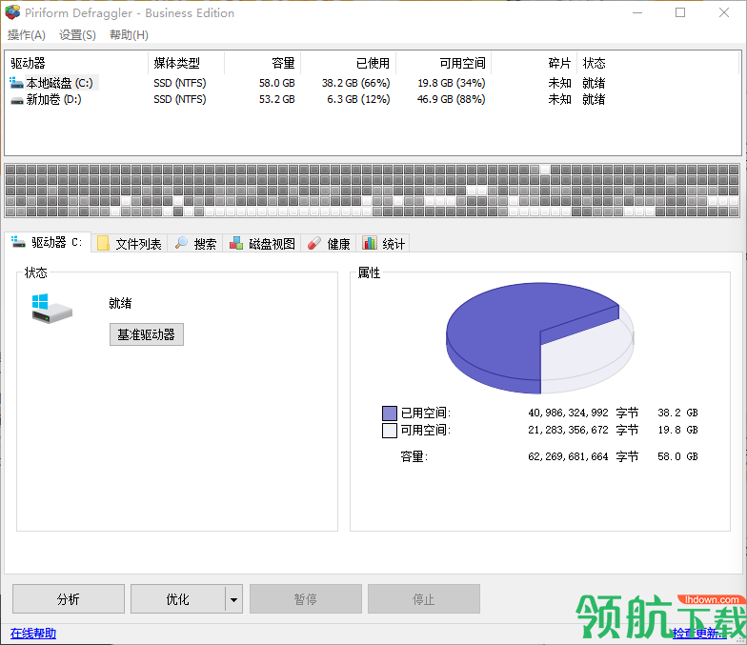Click the 新加卷 (D:) drive icon

pos(17,100)
